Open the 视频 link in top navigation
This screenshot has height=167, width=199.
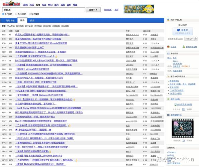63,5
